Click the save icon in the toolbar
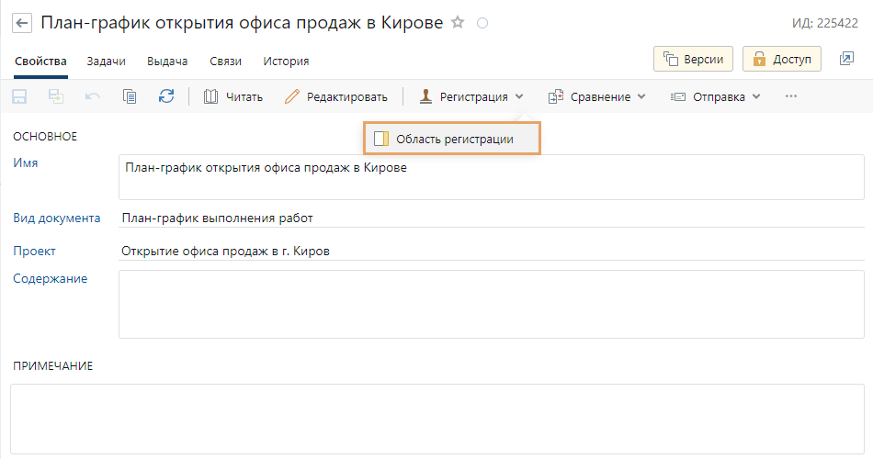This screenshot has width=873, height=459. pyautogui.click(x=19, y=96)
